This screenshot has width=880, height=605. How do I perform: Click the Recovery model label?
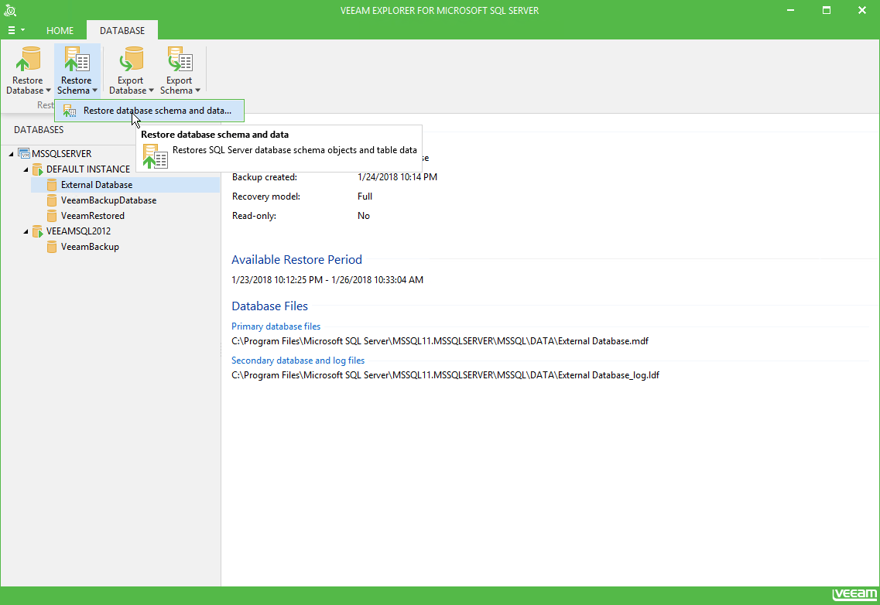pos(266,197)
